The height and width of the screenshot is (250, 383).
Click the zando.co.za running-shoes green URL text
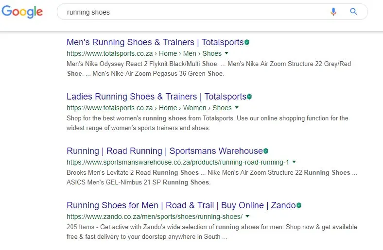coord(154,217)
